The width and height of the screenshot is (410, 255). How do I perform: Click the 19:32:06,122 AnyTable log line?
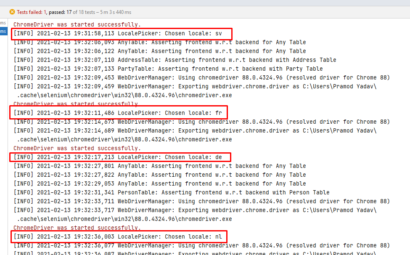160,51
